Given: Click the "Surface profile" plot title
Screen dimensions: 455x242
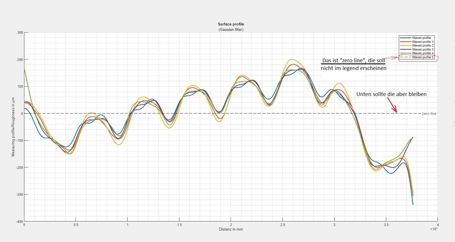Looking at the screenshot, I should (x=231, y=24).
